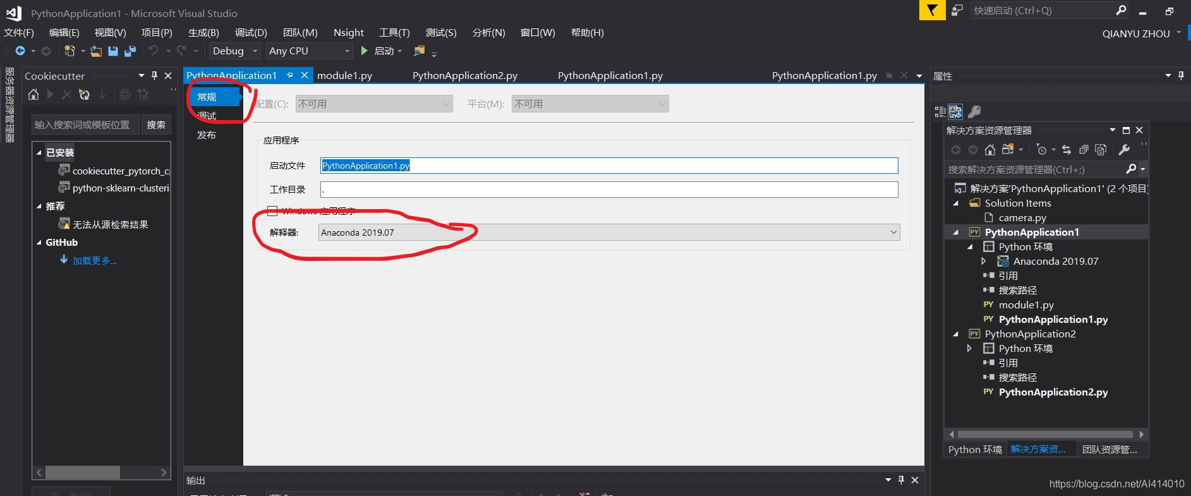Click the redo arrow icon
1191x496 pixels.
[181, 51]
